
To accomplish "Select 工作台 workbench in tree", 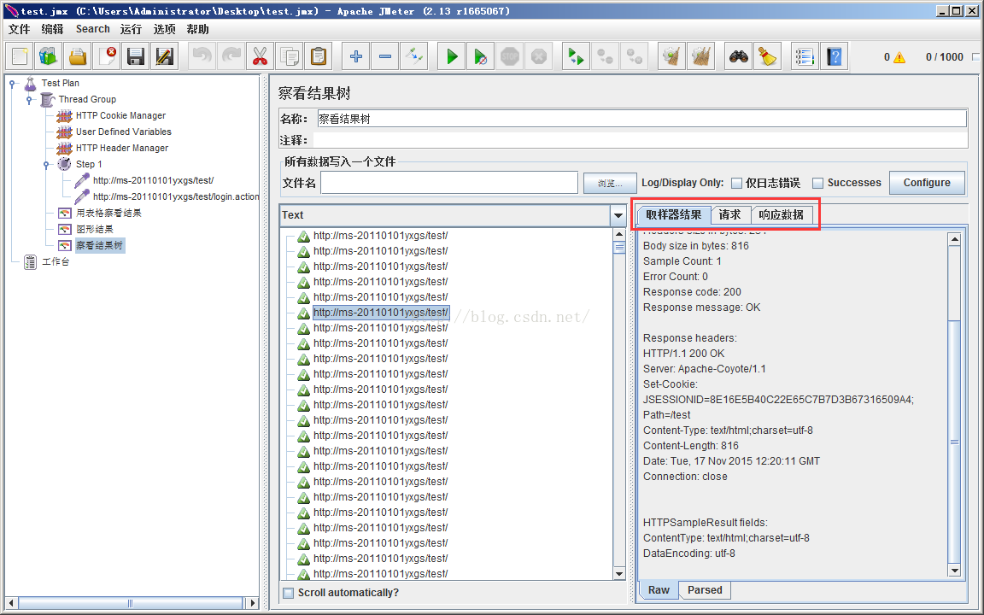I will (x=56, y=261).
